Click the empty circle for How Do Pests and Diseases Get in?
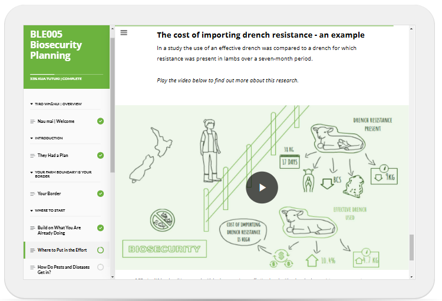Screen dimensions: 442x301 pos(100,267)
